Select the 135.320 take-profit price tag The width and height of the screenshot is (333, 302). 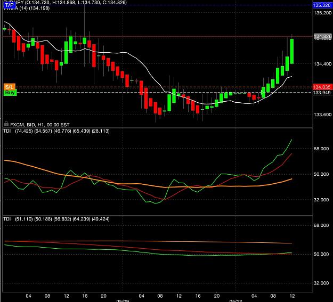coord(322,5)
